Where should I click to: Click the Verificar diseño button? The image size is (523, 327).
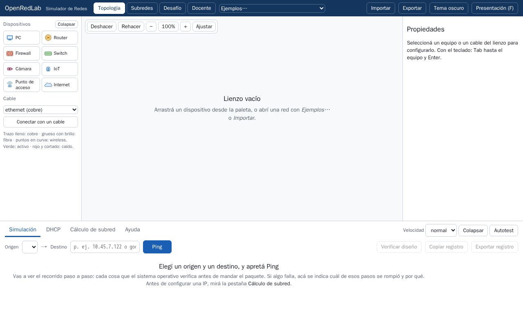click(399, 247)
